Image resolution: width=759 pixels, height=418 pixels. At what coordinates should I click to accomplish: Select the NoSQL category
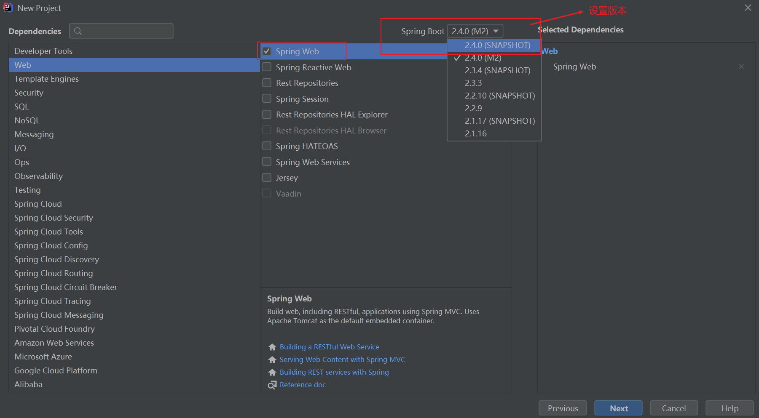134,120
